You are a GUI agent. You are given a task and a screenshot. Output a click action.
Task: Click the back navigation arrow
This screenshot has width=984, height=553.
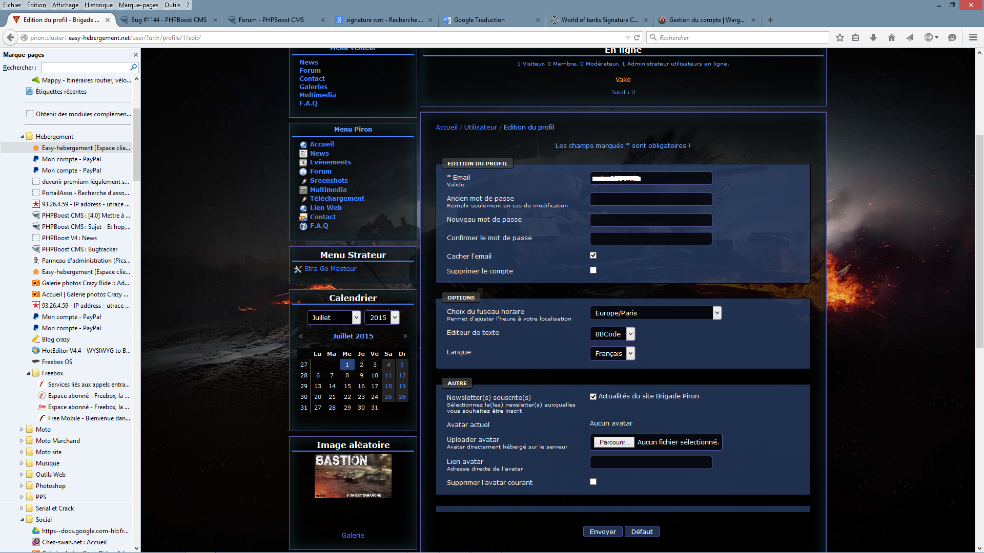click(10, 37)
